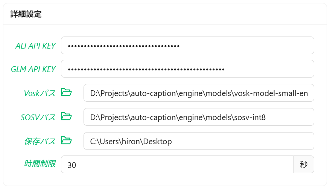Select the Vosk model path text box
Image resolution: width=330 pixels, height=189 pixels.
tap(199, 93)
